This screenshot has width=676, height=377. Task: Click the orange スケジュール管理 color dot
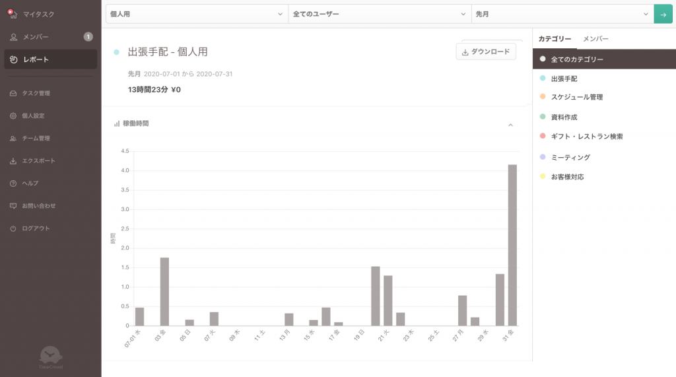543,97
